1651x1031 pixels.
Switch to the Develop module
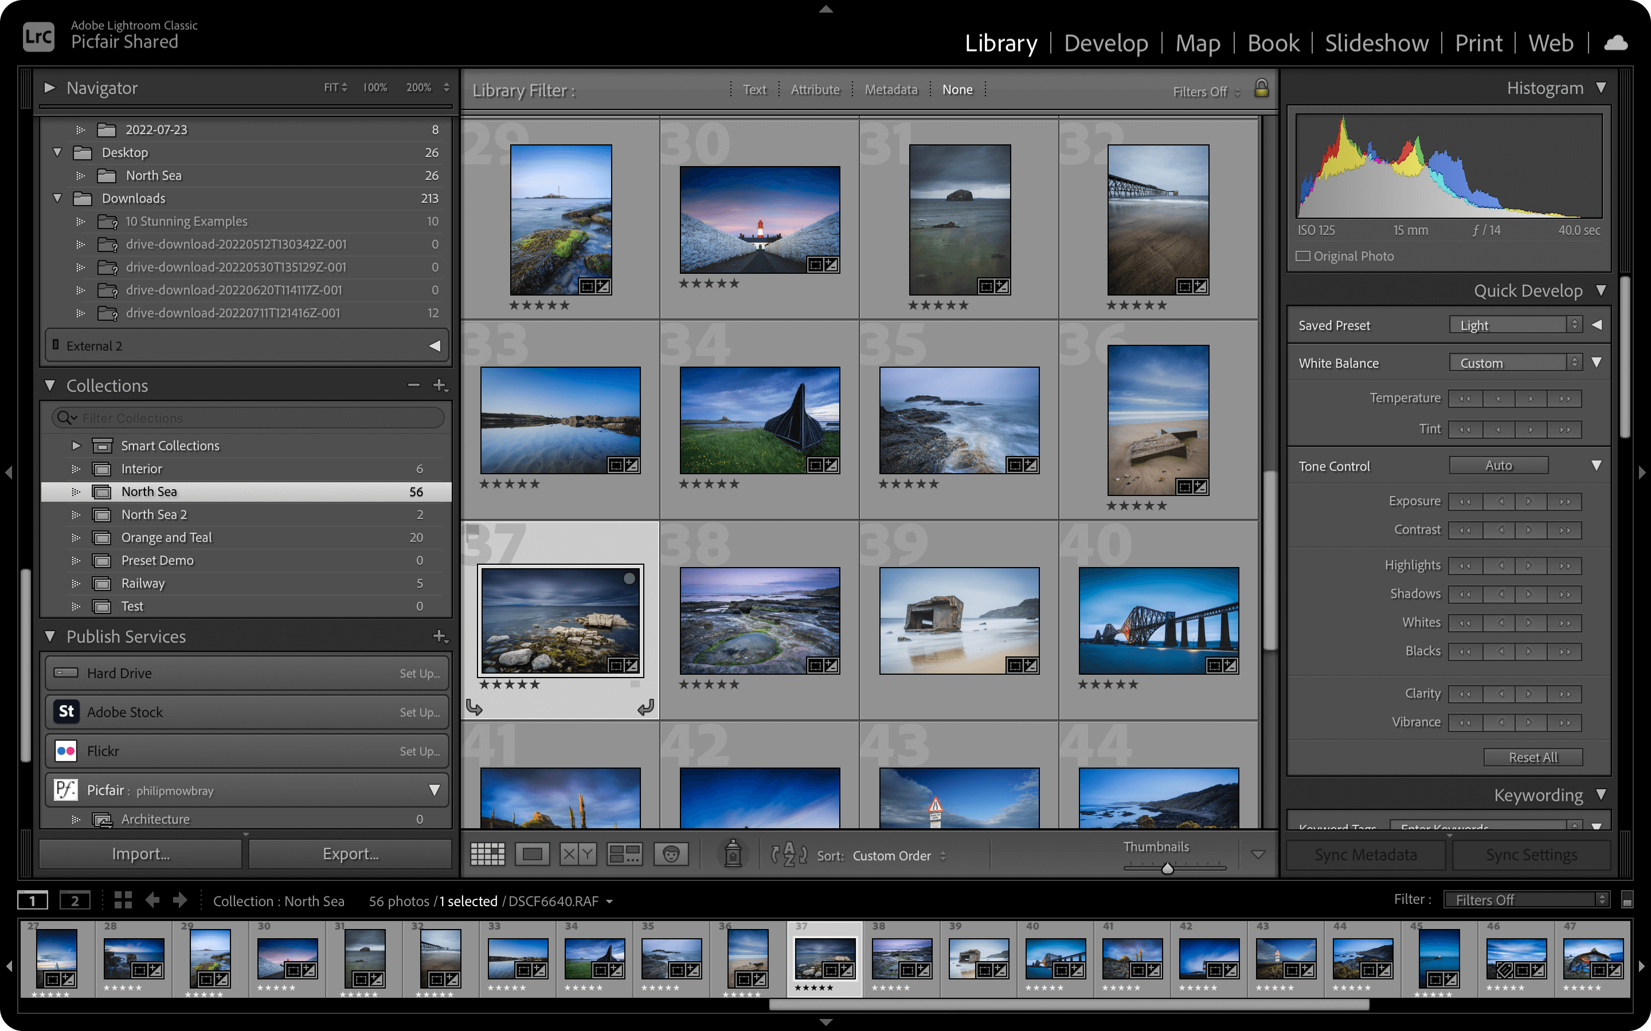pos(1106,44)
